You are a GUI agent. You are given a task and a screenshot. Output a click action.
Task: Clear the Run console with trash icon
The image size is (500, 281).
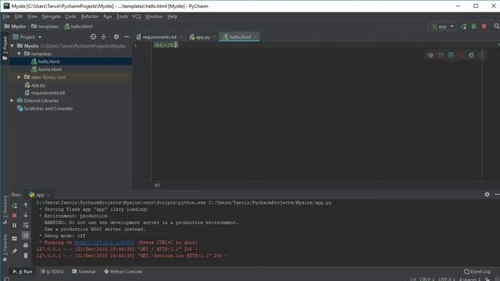pos(26,255)
